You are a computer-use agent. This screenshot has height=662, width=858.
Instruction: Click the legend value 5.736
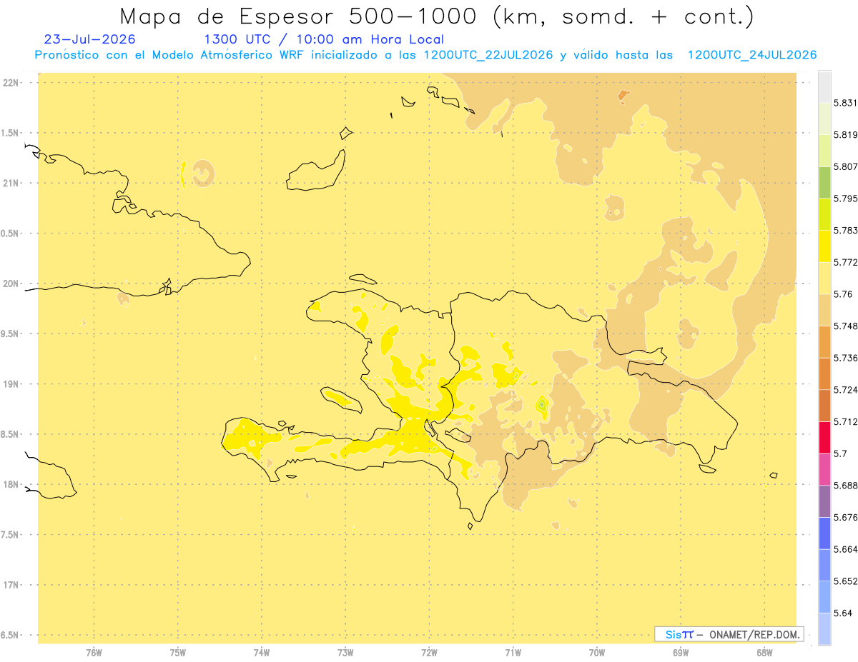(846, 358)
